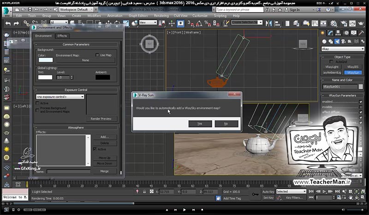Collapse the Common Parameters rollout
Screen dimensions: 369x215
(x=76, y=44)
